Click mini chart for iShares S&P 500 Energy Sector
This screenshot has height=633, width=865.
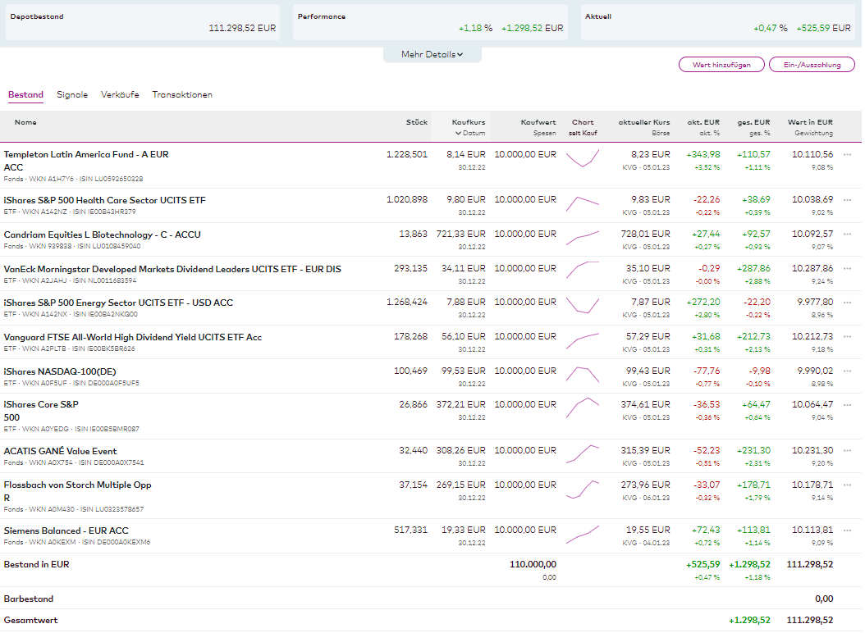tap(582, 305)
